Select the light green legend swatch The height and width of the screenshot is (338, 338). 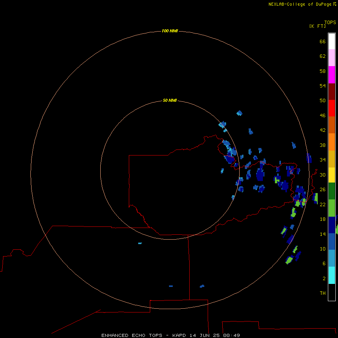pos(332,208)
